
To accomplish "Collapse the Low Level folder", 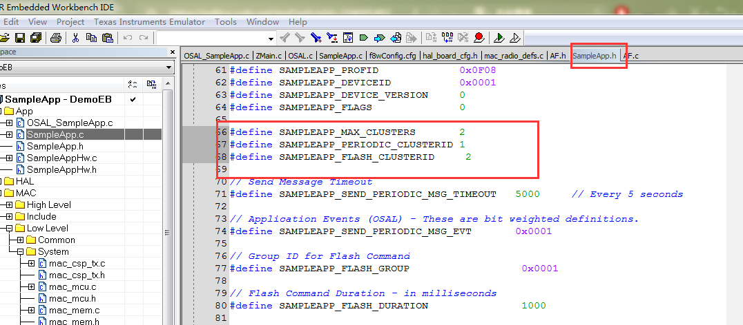I will click(8, 228).
